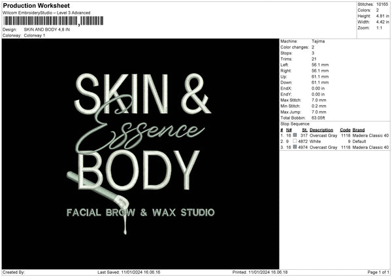Click the Overcast Gray swatch in row 1
The height and width of the screenshot is (277, 392).
(x=295, y=135)
